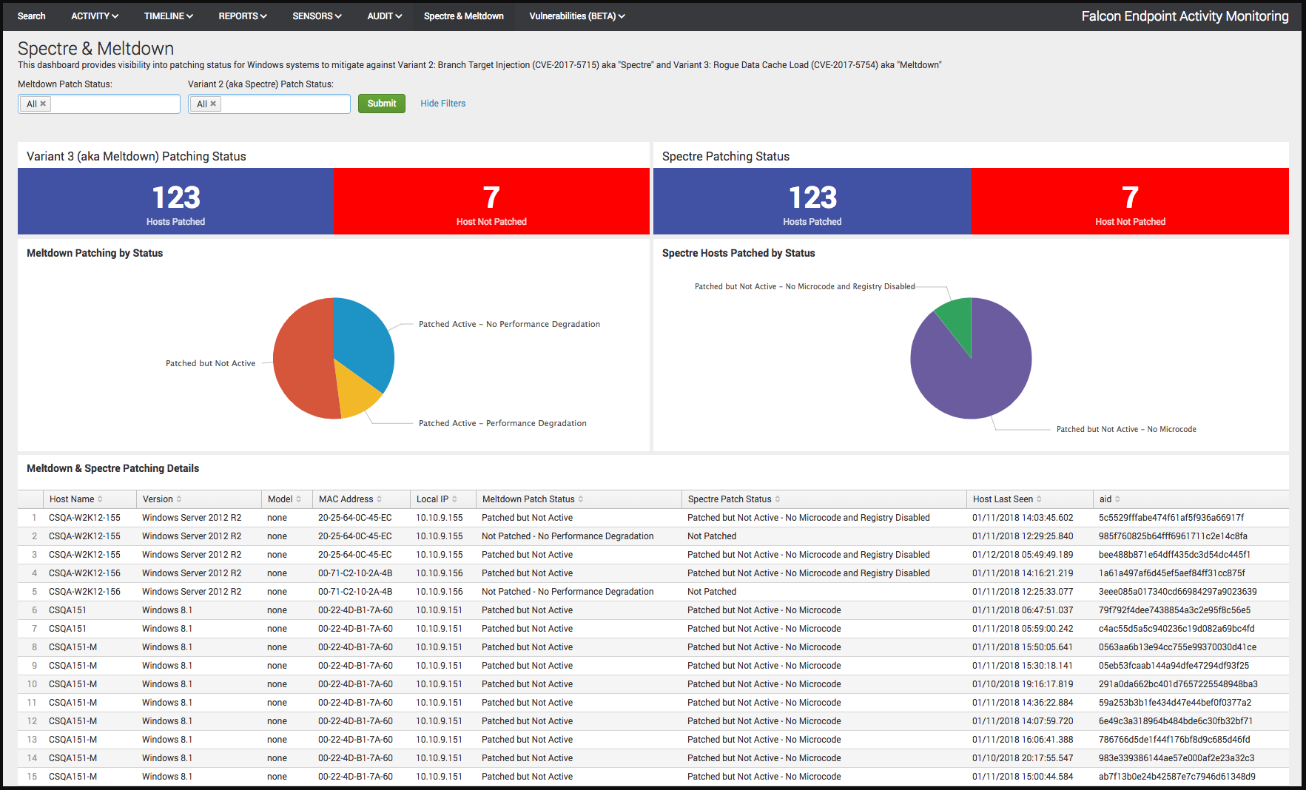Open the REPORTS dropdown
The image size is (1306, 790).
click(x=242, y=16)
